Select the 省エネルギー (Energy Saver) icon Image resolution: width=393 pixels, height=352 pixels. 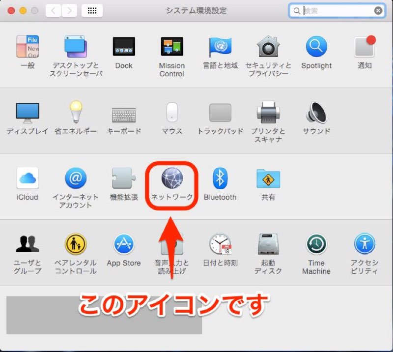(x=75, y=113)
